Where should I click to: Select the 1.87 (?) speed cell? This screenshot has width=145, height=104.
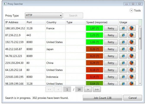pyautogui.click(x=95, y=28)
